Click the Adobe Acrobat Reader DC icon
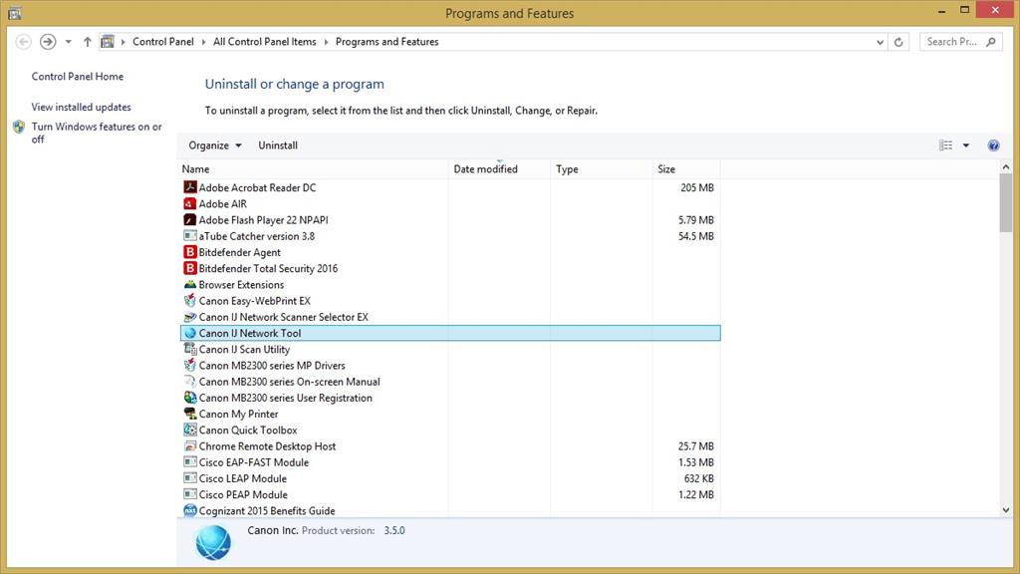Screen dimensions: 1020x574 click(190, 187)
